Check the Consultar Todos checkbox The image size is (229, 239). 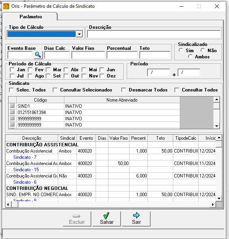coord(177,90)
